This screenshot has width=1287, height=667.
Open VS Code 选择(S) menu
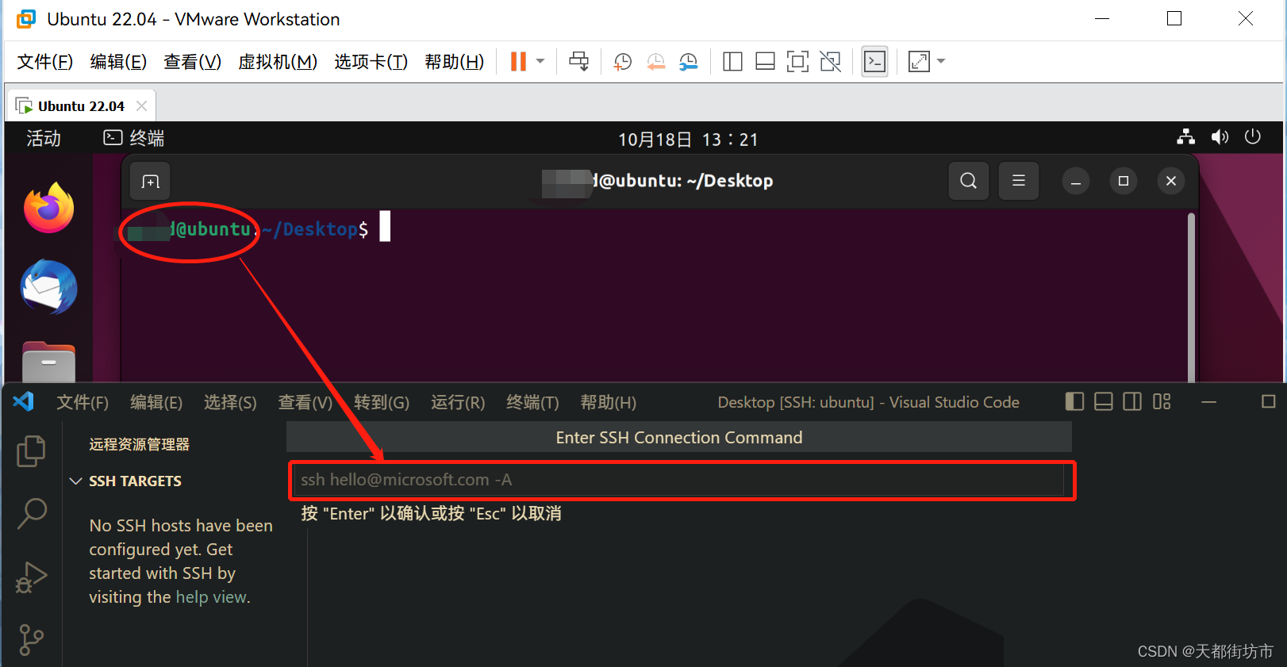(x=230, y=403)
